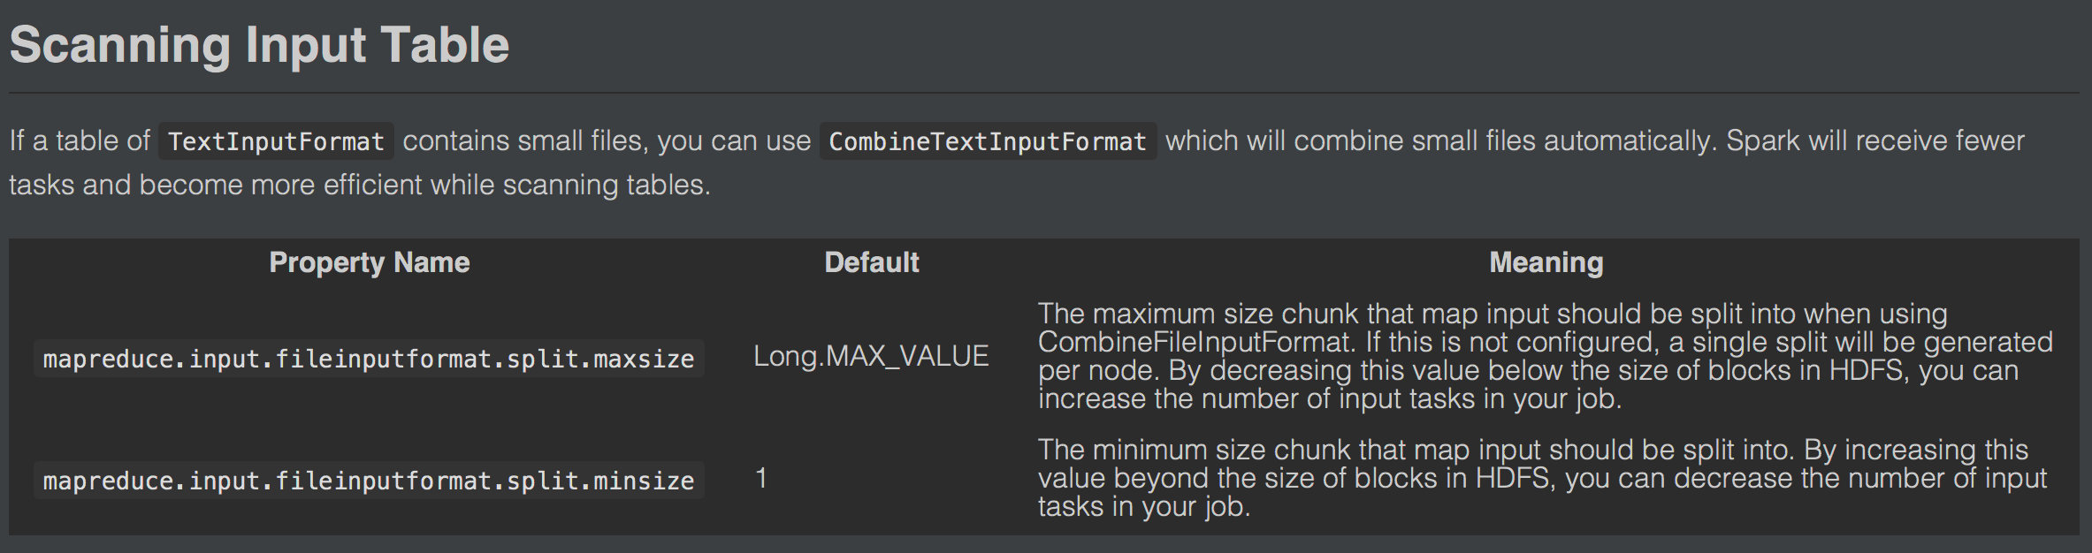Click the split.maxsize property name
This screenshot has width=2092, height=553.
point(369,359)
